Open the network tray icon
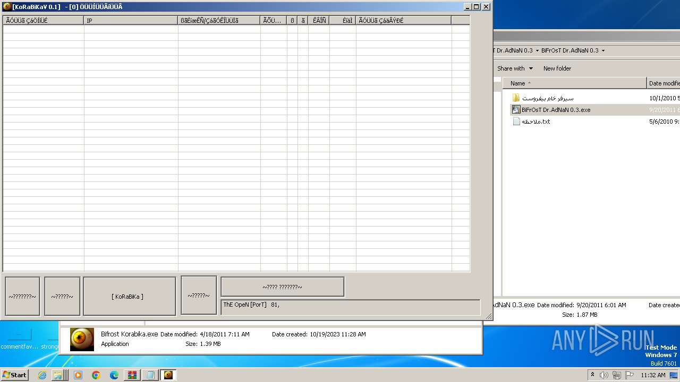Image resolution: width=680 pixels, height=382 pixels. click(617, 375)
